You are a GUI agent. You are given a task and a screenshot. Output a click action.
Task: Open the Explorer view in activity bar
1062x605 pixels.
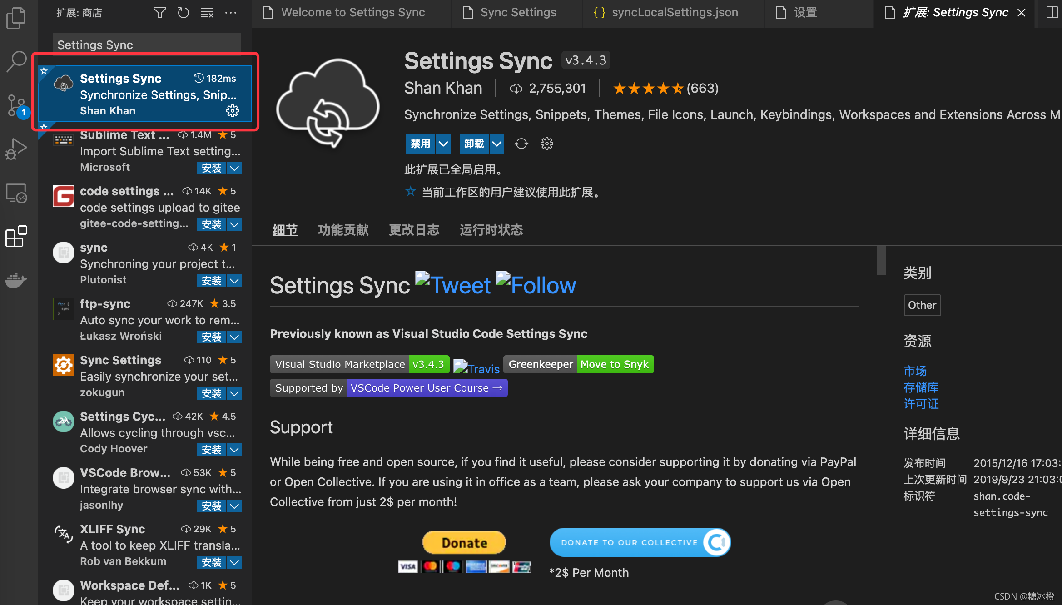click(16, 18)
